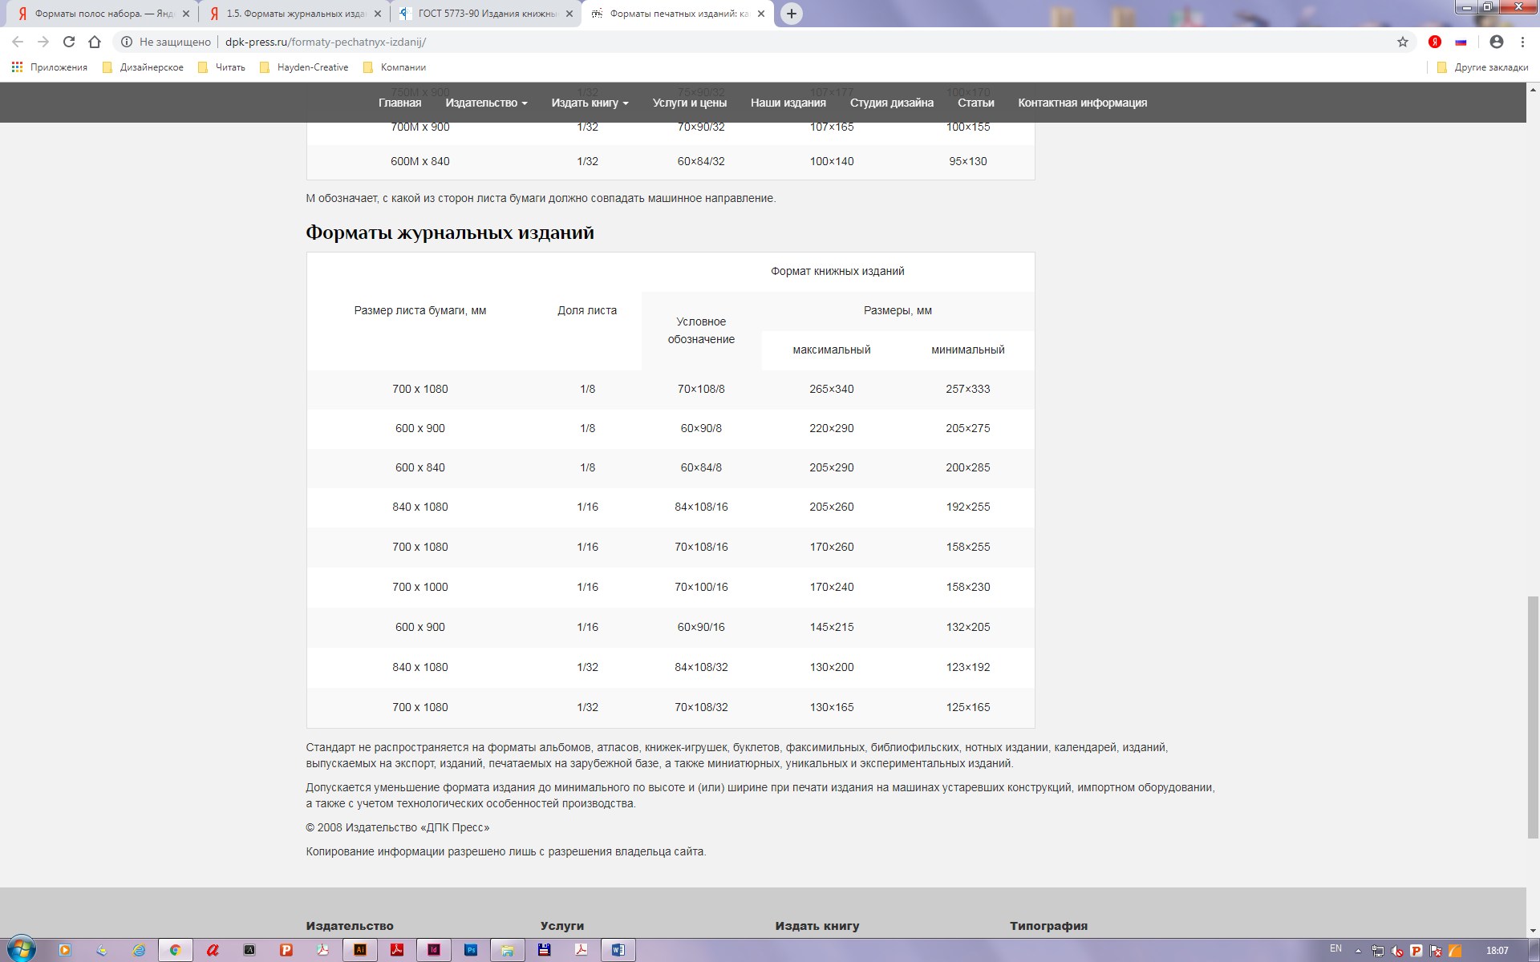Open Photoshop from the taskbar
Viewport: 1540px width, 962px height.
click(471, 950)
